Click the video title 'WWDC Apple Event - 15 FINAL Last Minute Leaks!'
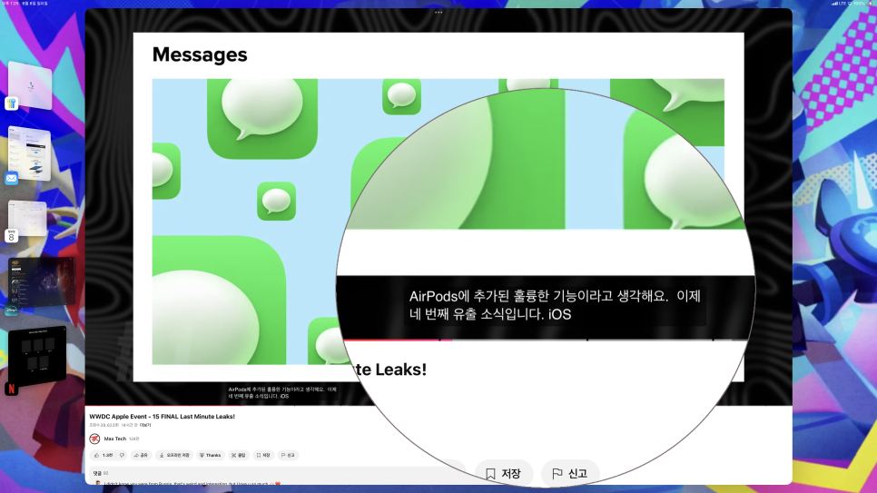This screenshot has width=877, height=493. [163, 417]
